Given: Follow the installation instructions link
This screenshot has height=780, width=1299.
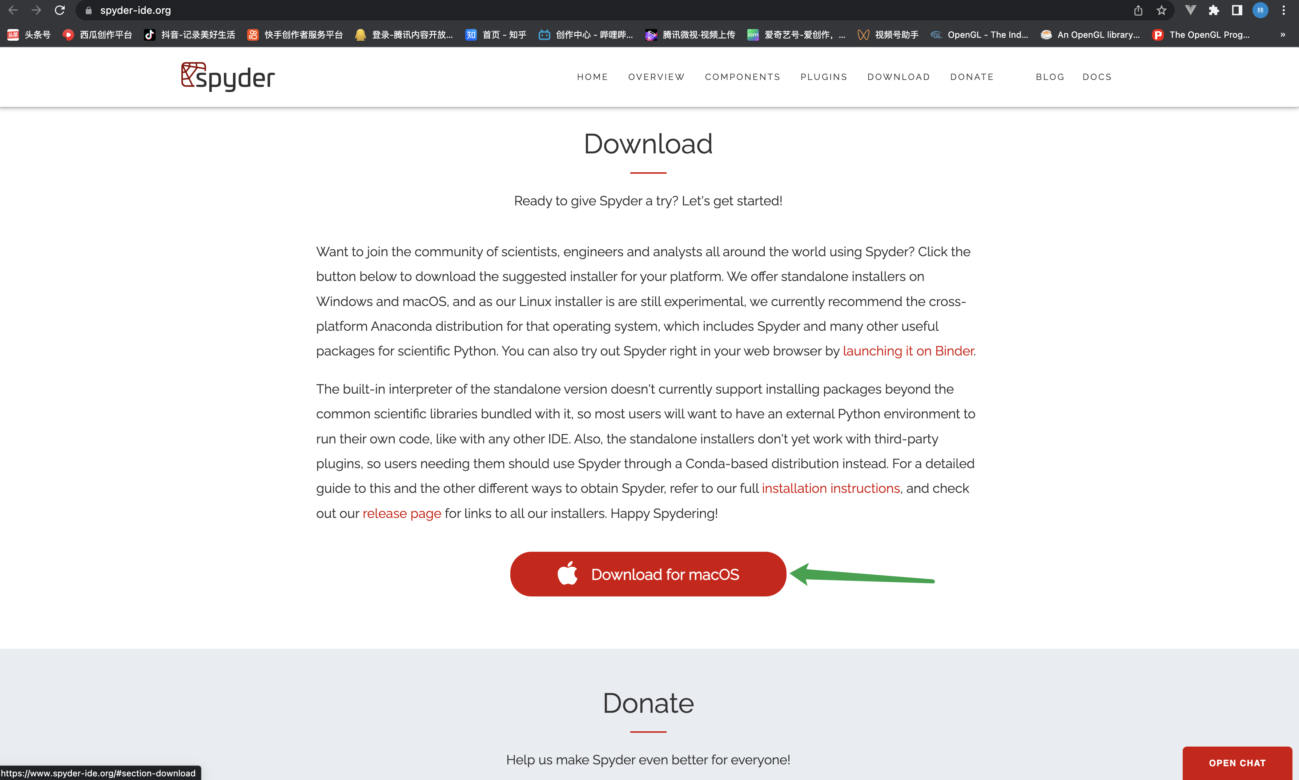Looking at the screenshot, I should [x=831, y=488].
